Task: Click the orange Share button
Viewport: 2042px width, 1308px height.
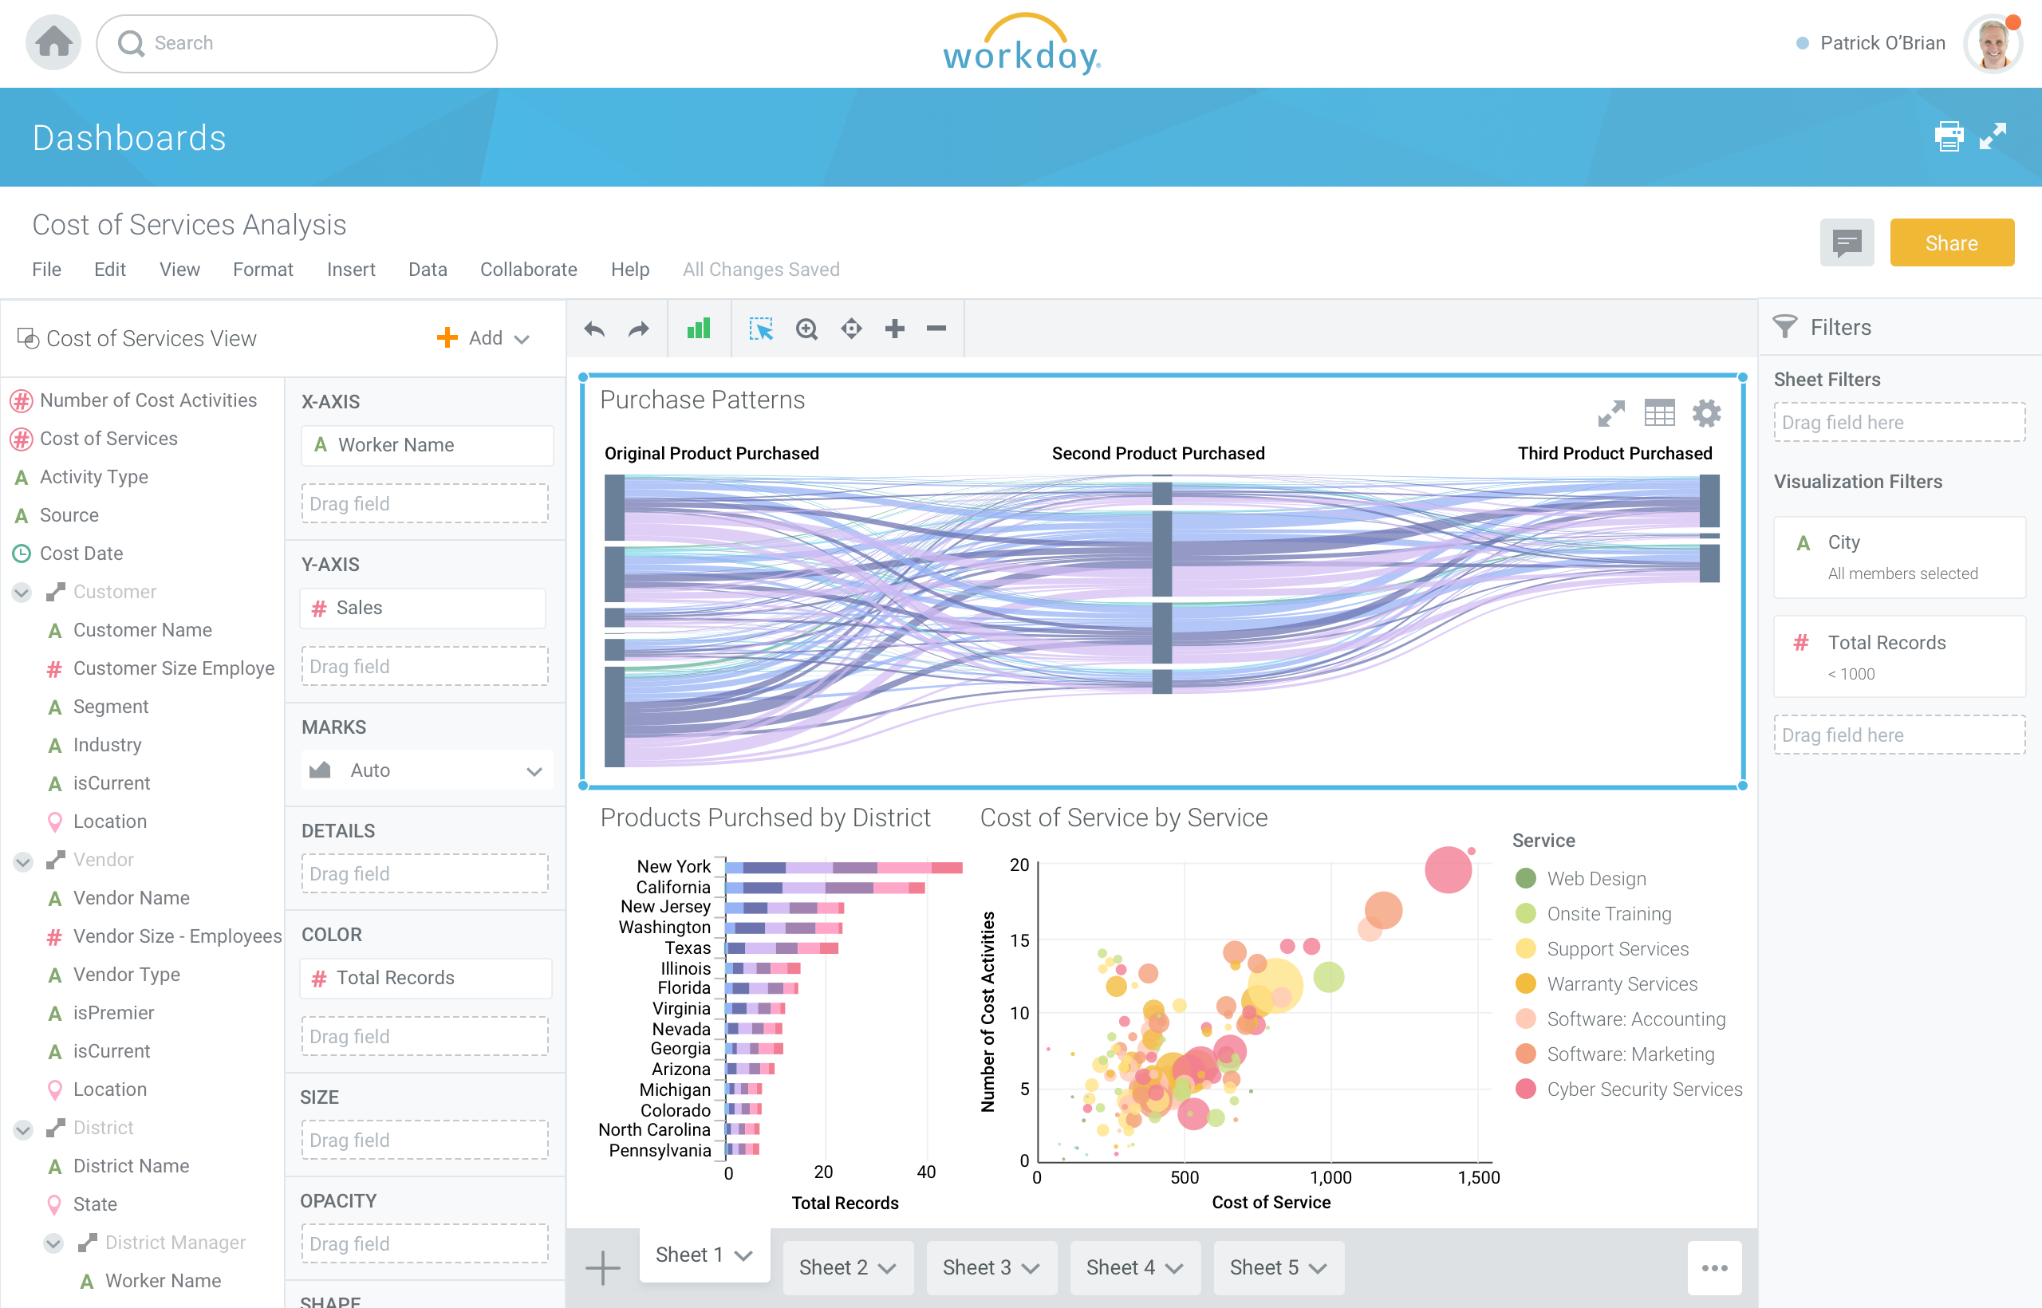Action: click(x=1951, y=244)
